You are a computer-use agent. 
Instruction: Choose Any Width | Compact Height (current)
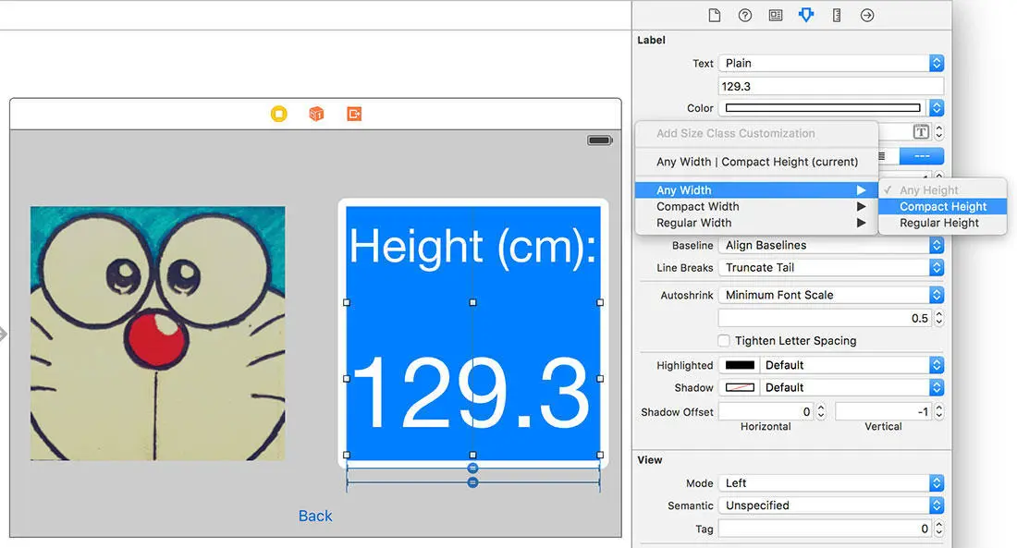pos(757,162)
